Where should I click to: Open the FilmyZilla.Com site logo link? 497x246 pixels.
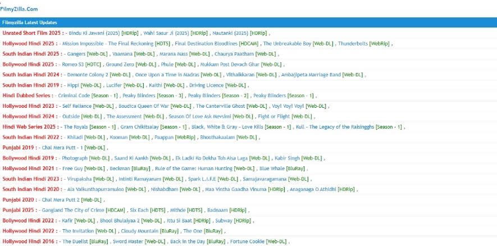(19, 9)
